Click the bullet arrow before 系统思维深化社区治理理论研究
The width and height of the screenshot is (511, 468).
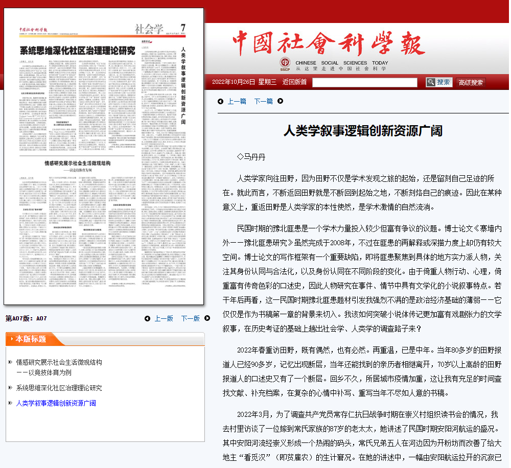tap(10, 388)
